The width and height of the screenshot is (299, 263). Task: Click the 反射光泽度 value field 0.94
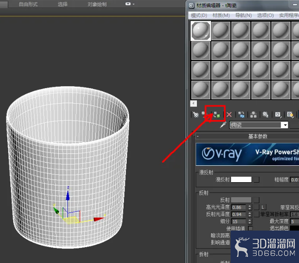tap(238, 215)
